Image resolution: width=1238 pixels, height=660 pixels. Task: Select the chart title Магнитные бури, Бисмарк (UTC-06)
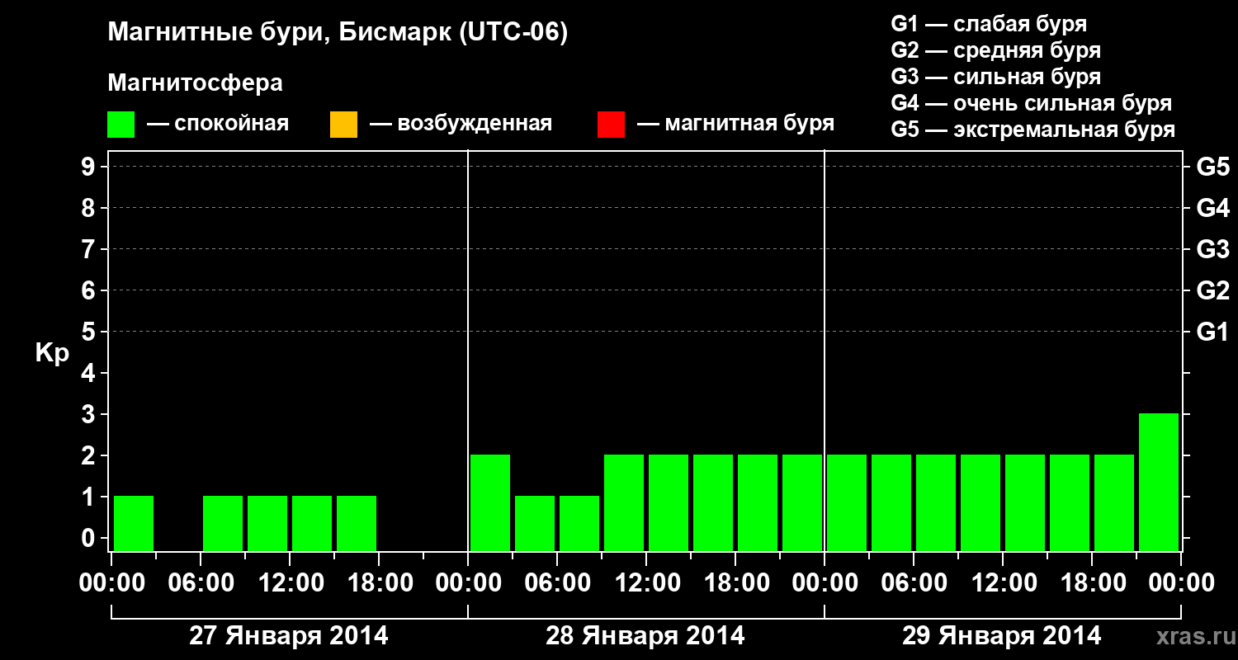click(338, 33)
